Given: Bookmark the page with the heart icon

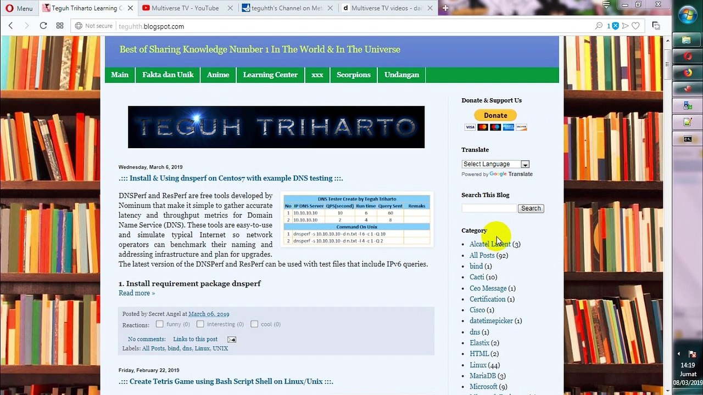Looking at the screenshot, I should pyautogui.click(x=635, y=26).
